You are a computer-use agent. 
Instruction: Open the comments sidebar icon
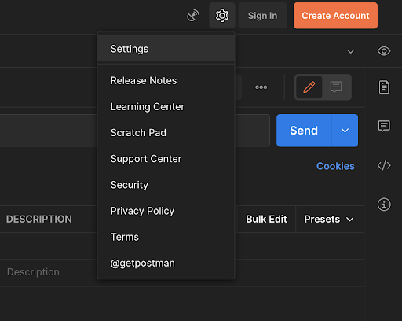[384, 126]
